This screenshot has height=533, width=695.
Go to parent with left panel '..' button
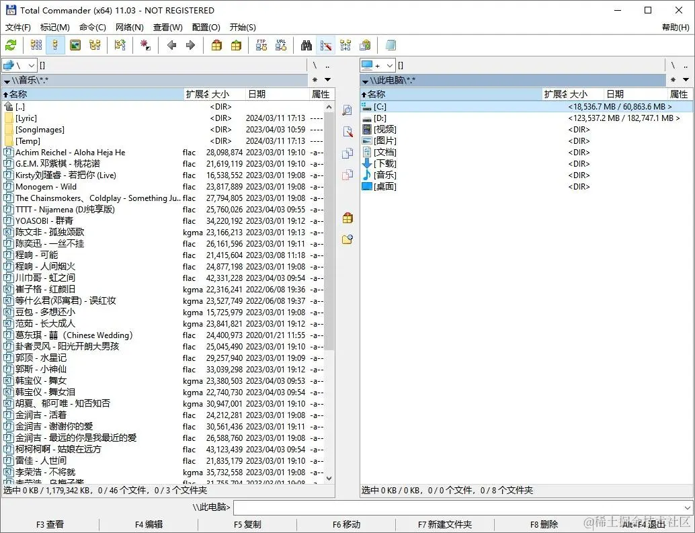click(x=327, y=66)
